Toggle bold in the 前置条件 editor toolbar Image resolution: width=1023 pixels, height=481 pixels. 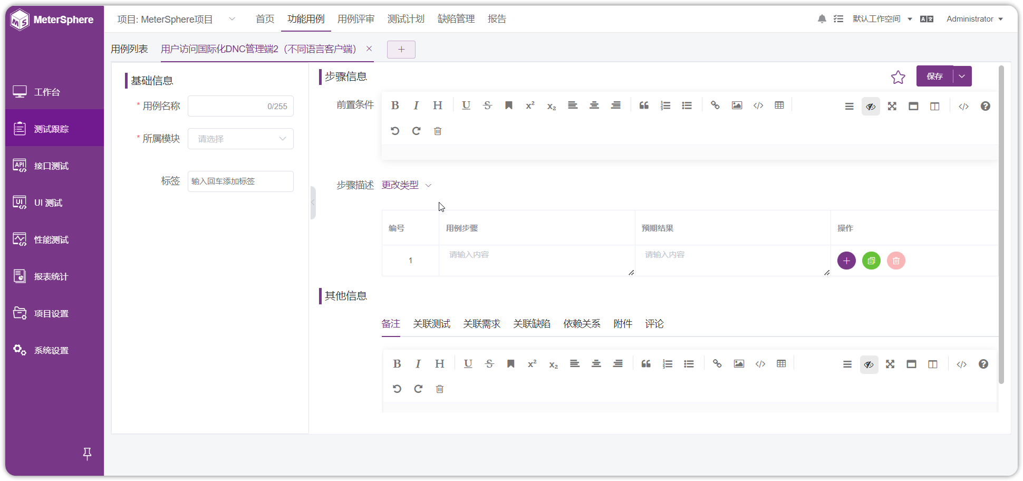pos(395,105)
